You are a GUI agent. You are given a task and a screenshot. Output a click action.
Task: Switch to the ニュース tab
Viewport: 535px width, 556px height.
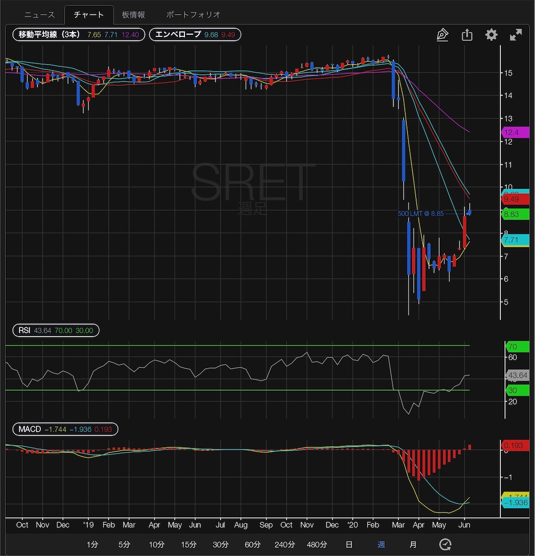click(x=39, y=15)
